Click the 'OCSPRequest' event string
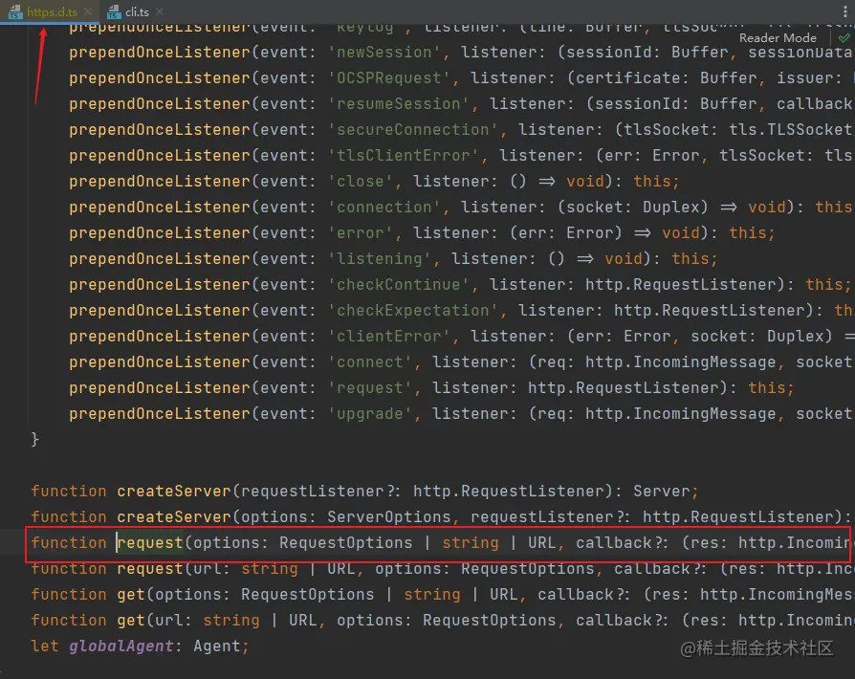Viewport: 855px width, 679px height. point(389,78)
